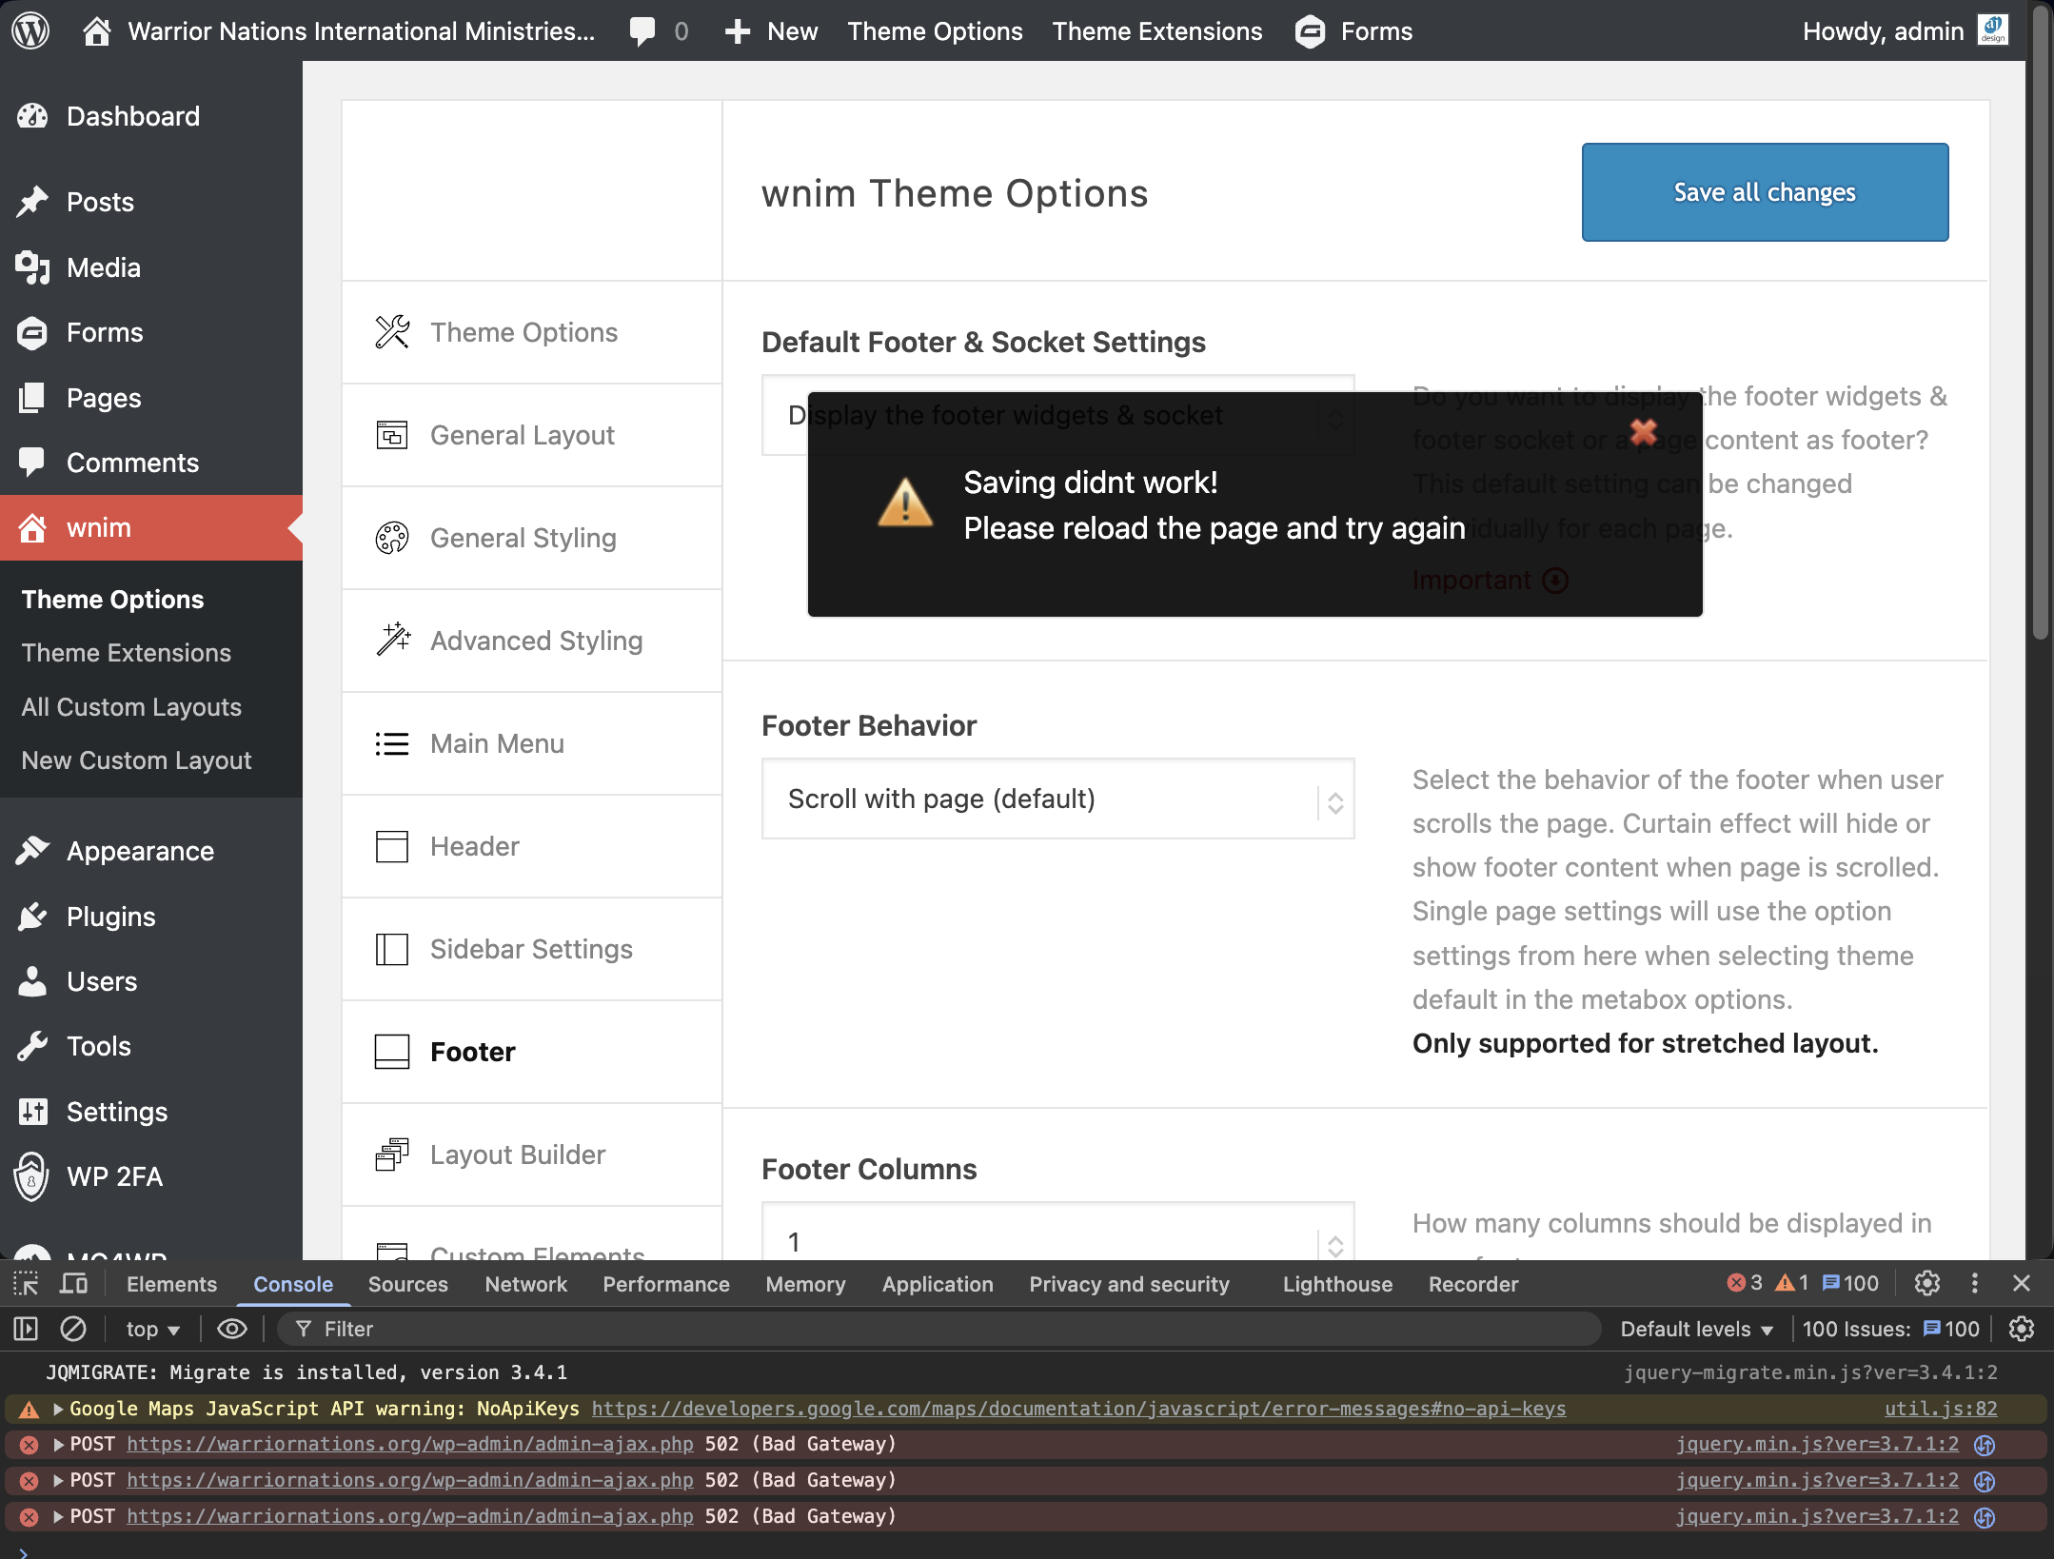Open the console settings gear icon
This screenshot has height=1559, width=2054.
point(2022,1329)
